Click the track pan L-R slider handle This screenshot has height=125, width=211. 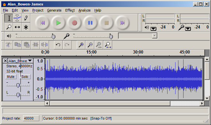(18, 95)
